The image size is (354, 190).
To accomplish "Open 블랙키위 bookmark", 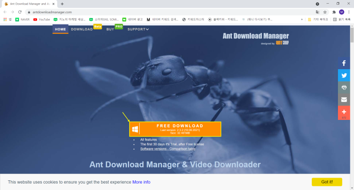I will pyautogui.click(x=223, y=20).
